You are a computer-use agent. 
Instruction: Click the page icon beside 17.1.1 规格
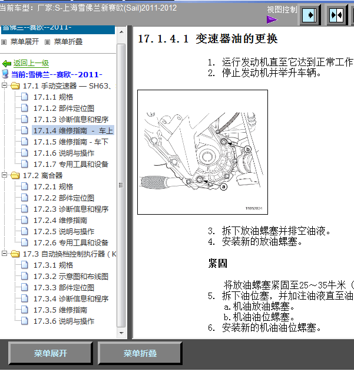[x=25, y=97]
